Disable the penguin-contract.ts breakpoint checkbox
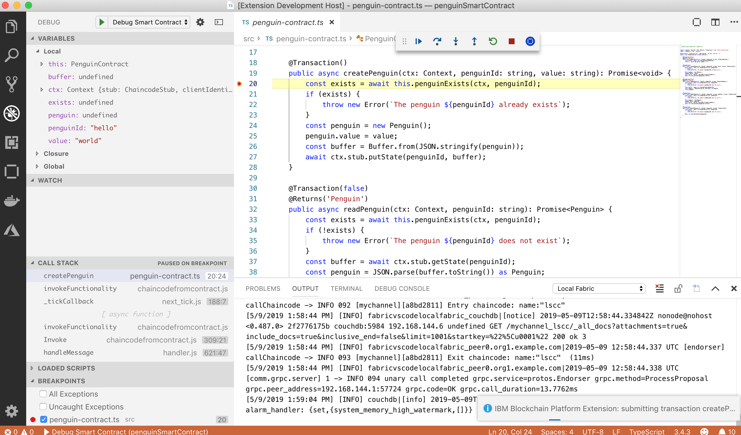The height and width of the screenshot is (435, 741). point(43,419)
